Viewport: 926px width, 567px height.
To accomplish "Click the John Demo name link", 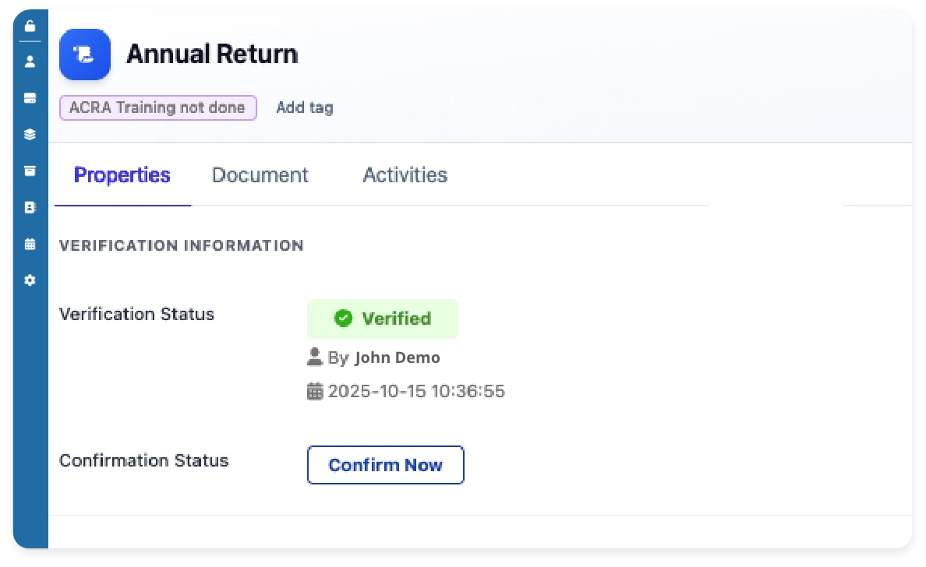I will click(397, 357).
